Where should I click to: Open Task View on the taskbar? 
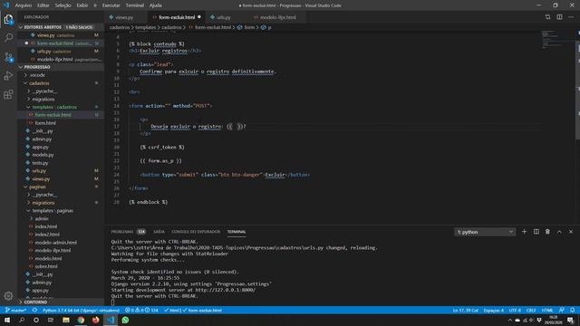51,320
